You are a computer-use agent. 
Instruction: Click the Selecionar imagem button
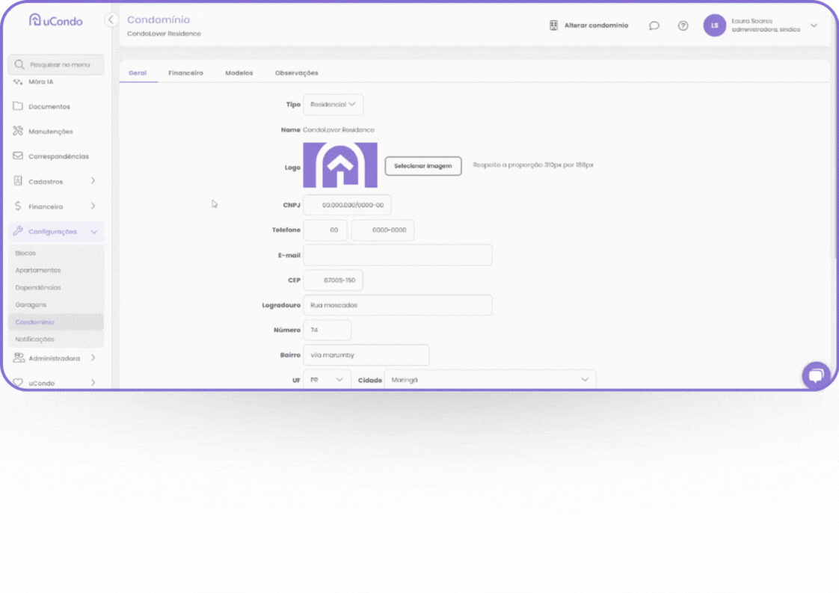pos(422,166)
